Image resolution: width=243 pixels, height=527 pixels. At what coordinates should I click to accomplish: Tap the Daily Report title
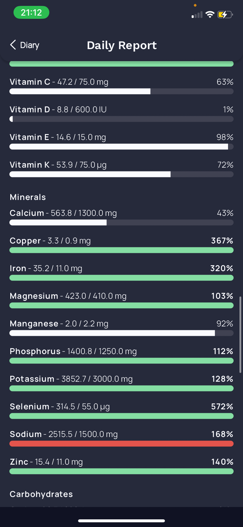122,45
